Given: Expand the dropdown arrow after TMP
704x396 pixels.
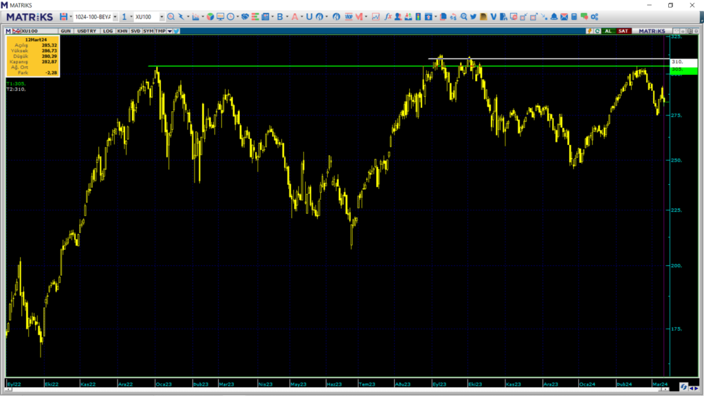Looking at the screenshot, I should [169, 31].
